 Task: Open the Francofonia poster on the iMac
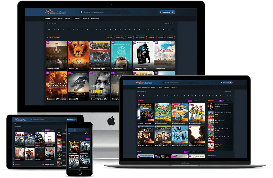(165, 56)
